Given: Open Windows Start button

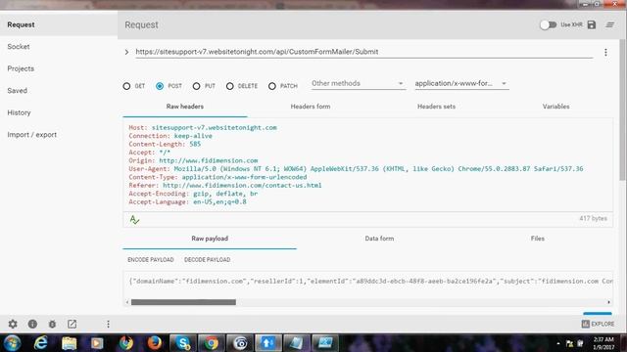Looking at the screenshot, I should pyautogui.click(x=12, y=343).
